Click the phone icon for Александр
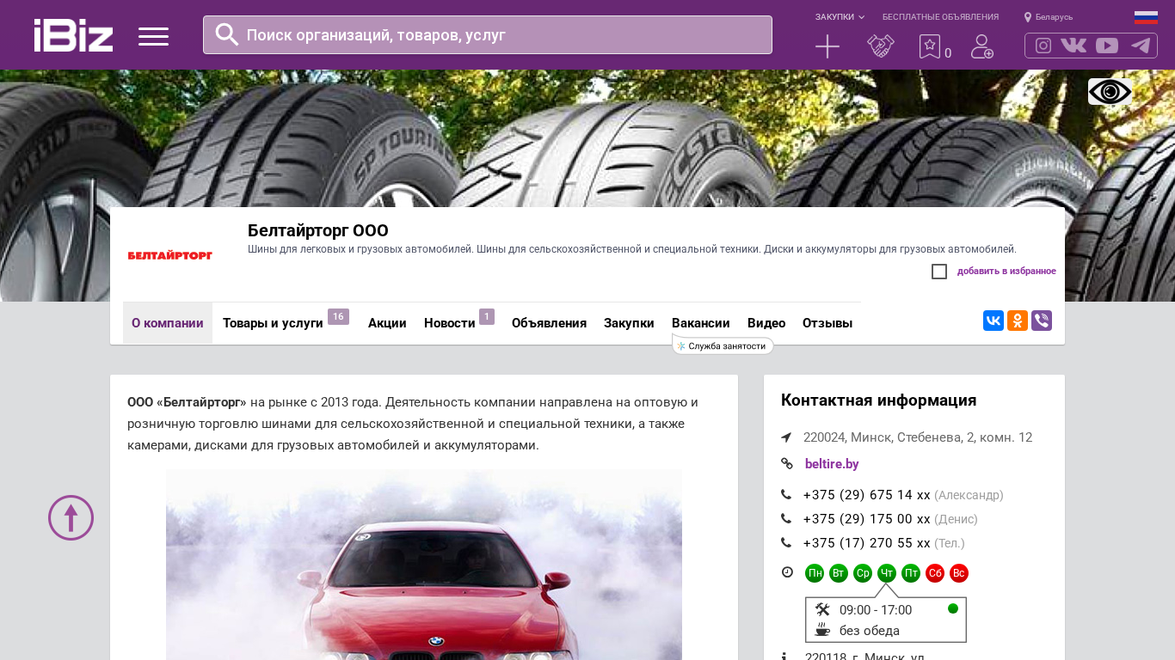The image size is (1175, 660). tap(786, 494)
